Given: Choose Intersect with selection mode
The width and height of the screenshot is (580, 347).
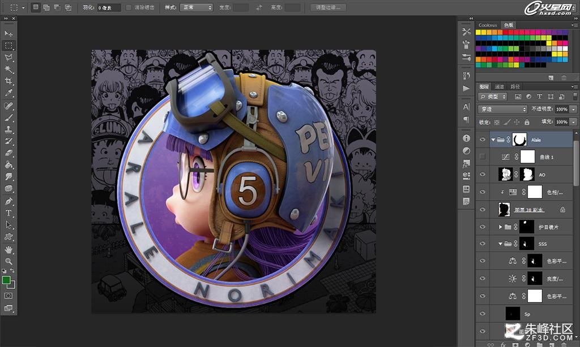Looking at the screenshot, I should pos(69,7).
